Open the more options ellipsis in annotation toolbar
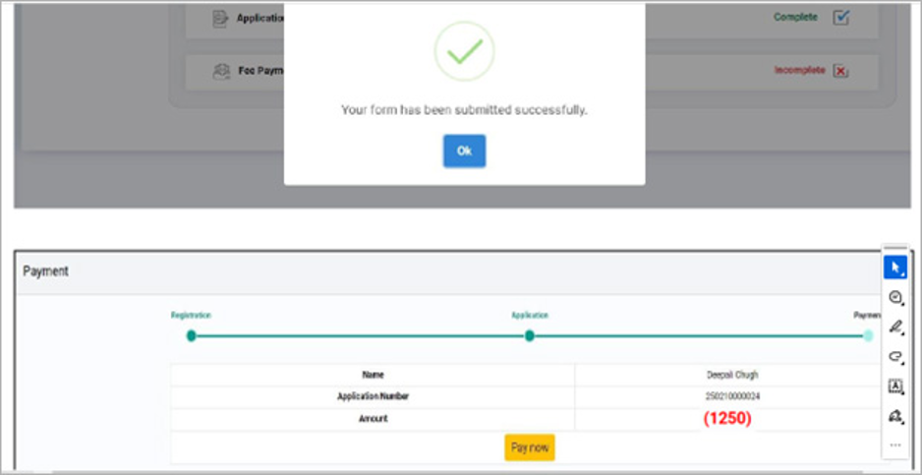This screenshot has height=475, width=922. click(894, 445)
